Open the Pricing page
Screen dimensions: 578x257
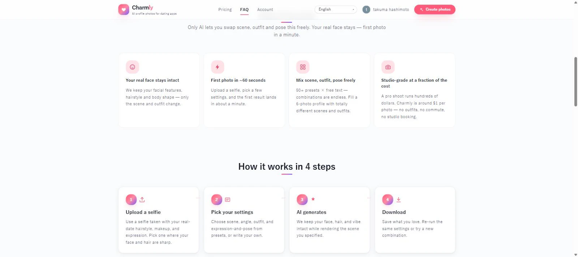225,10
